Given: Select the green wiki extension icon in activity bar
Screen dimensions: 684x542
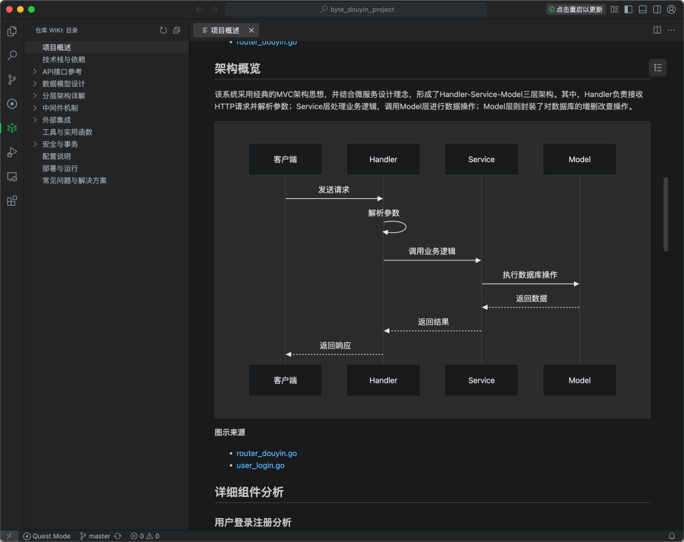Looking at the screenshot, I should click(12, 128).
